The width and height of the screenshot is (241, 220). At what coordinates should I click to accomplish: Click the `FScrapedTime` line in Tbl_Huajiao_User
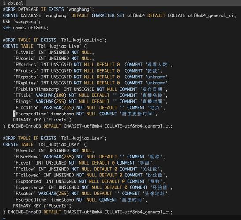pos(80,200)
